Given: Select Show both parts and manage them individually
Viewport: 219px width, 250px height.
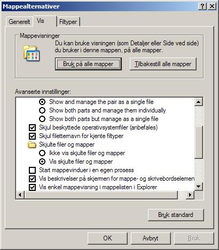Looking at the screenshot, I should click(42, 110).
